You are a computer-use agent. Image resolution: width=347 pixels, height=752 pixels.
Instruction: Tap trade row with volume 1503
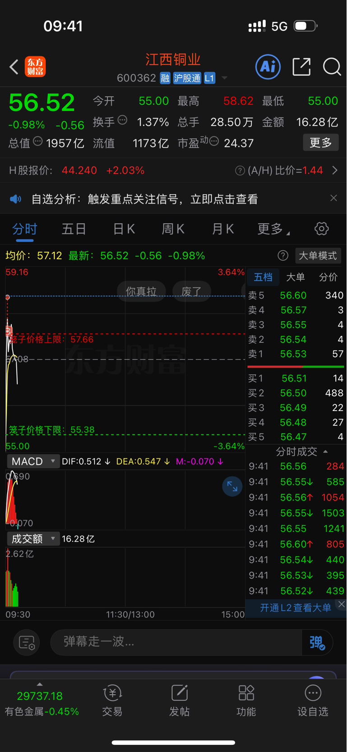click(296, 513)
